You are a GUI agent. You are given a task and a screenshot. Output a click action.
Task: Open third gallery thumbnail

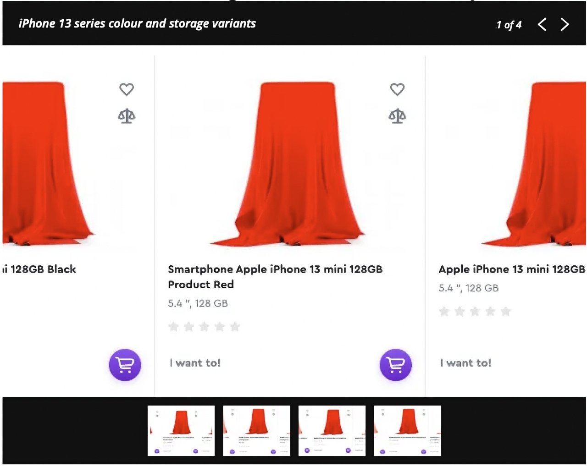[x=332, y=431]
